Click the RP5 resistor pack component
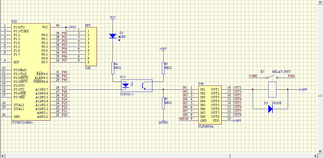Image resolution: width=323 pixels, height=158 pixels. click(x=91, y=46)
